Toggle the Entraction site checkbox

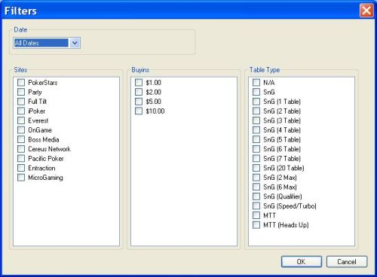[21, 168]
